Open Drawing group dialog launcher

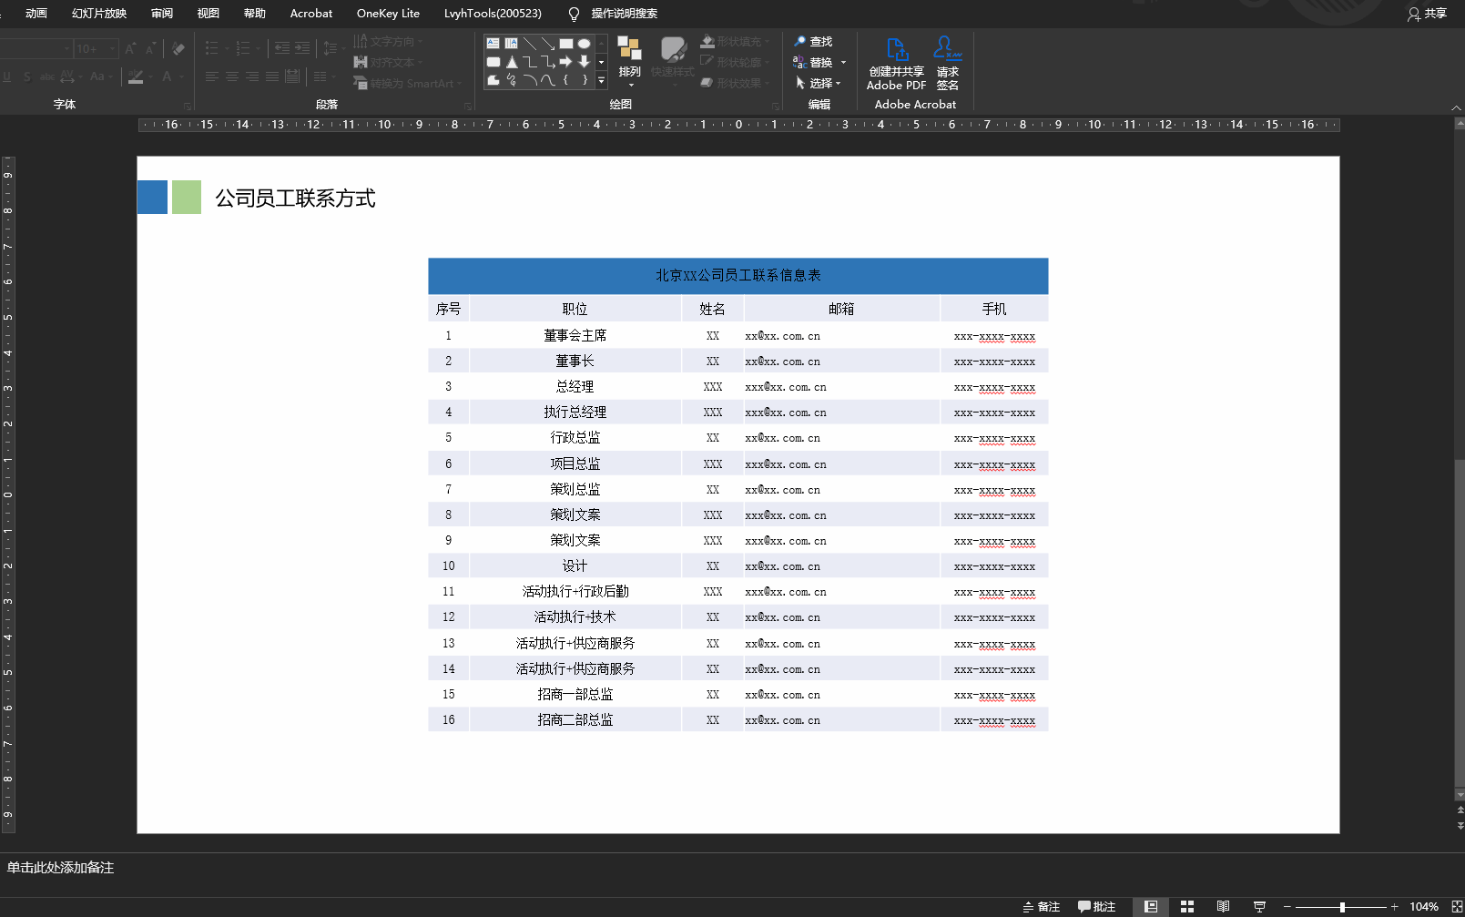(x=777, y=106)
